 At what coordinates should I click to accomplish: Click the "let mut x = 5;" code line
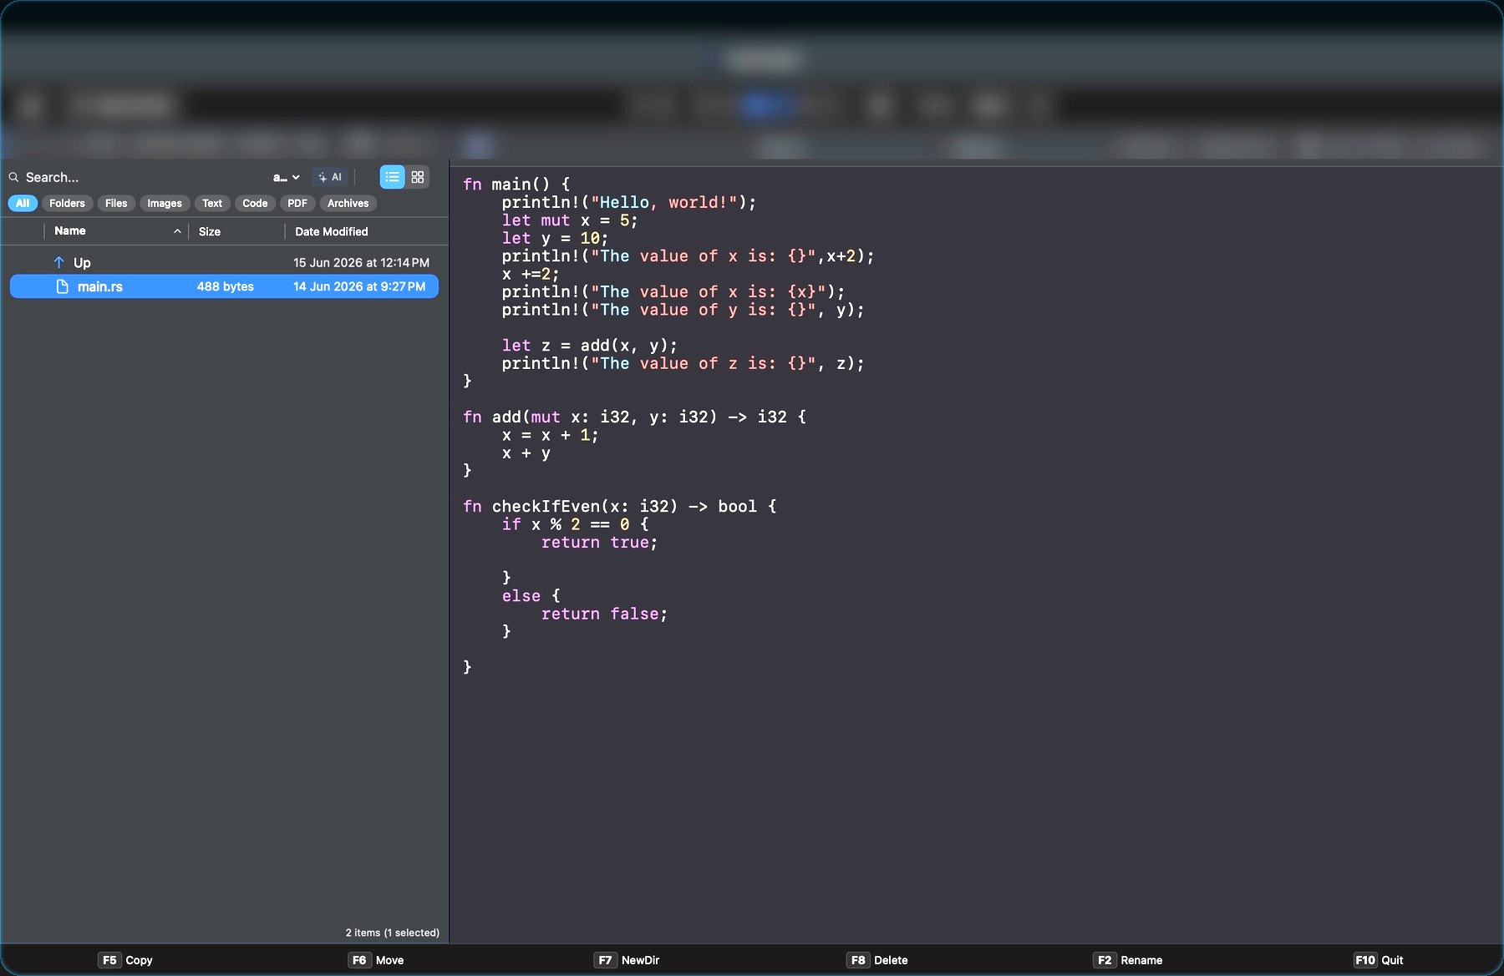(x=570, y=220)
